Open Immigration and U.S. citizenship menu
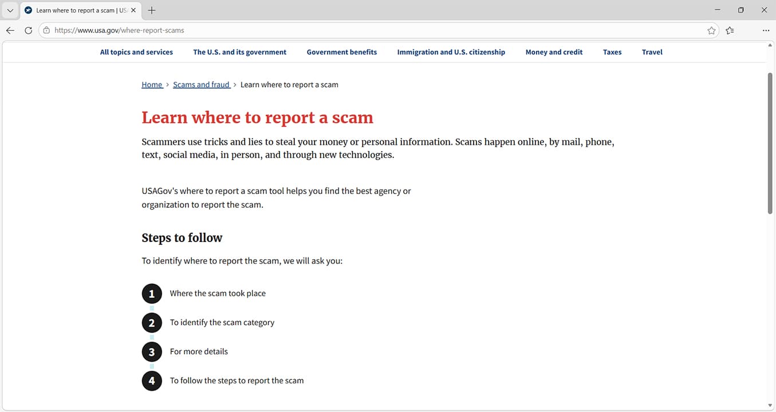This screenshot has height=412, width=776. click(x=451, y=52)
